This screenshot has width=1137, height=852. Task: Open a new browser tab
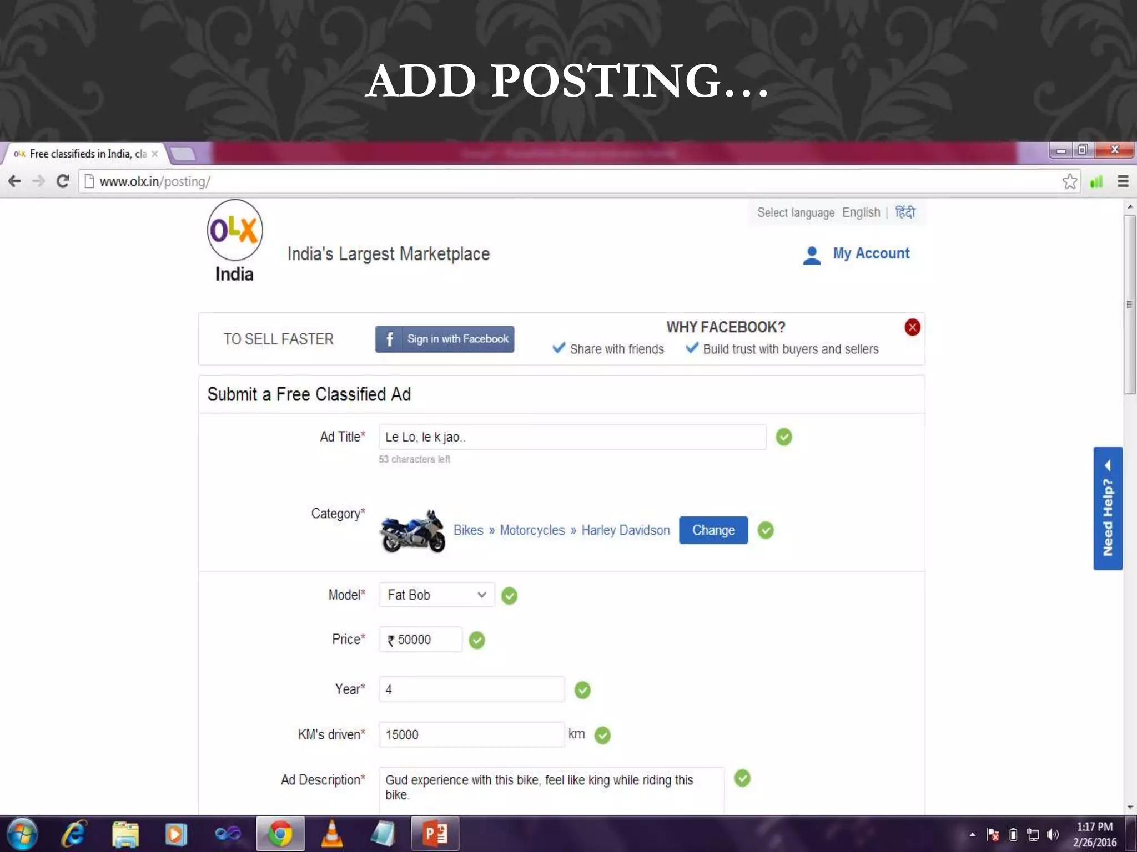(x=183, y=154)
